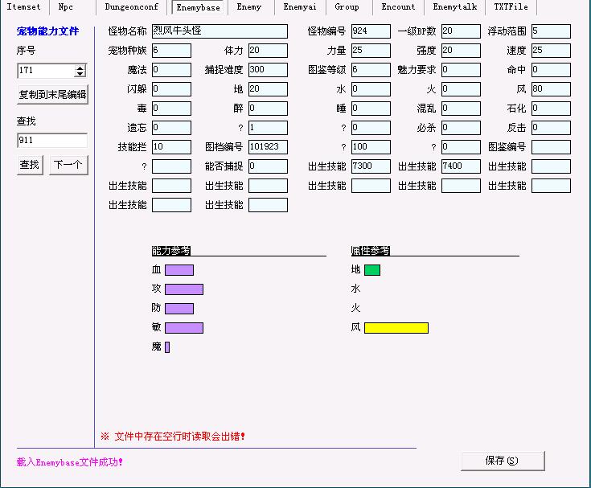Click the 图档编号 field showing 101923

point(268,147)
